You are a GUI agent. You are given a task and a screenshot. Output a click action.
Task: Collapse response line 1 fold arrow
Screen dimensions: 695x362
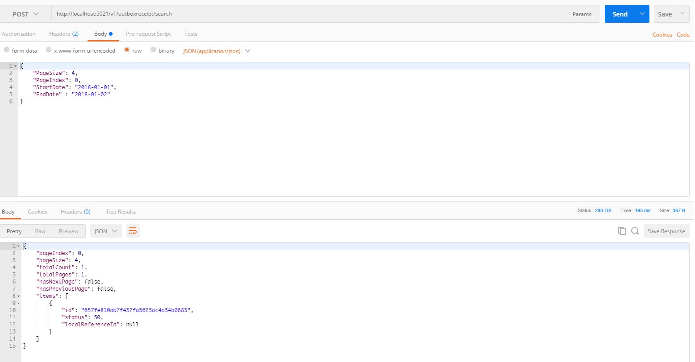19,246
